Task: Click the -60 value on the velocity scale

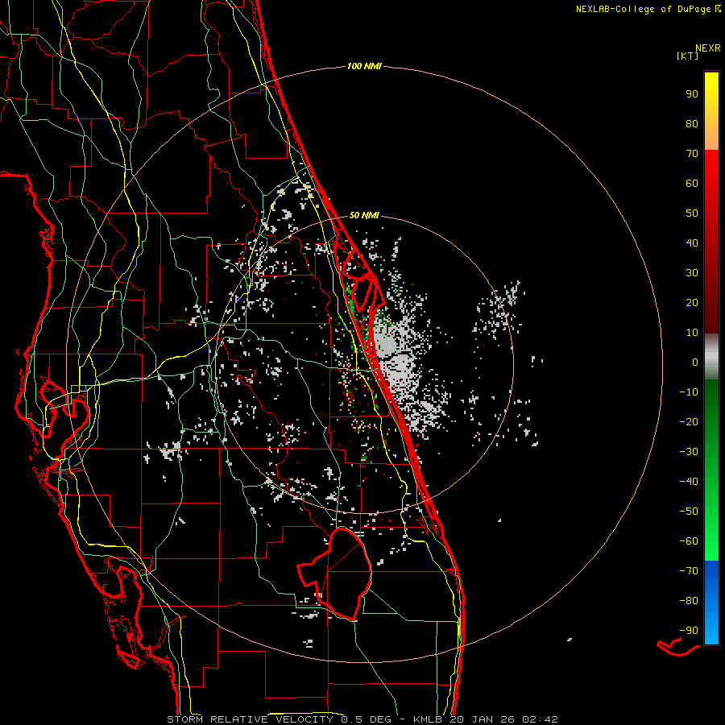Action: (689, 541)
